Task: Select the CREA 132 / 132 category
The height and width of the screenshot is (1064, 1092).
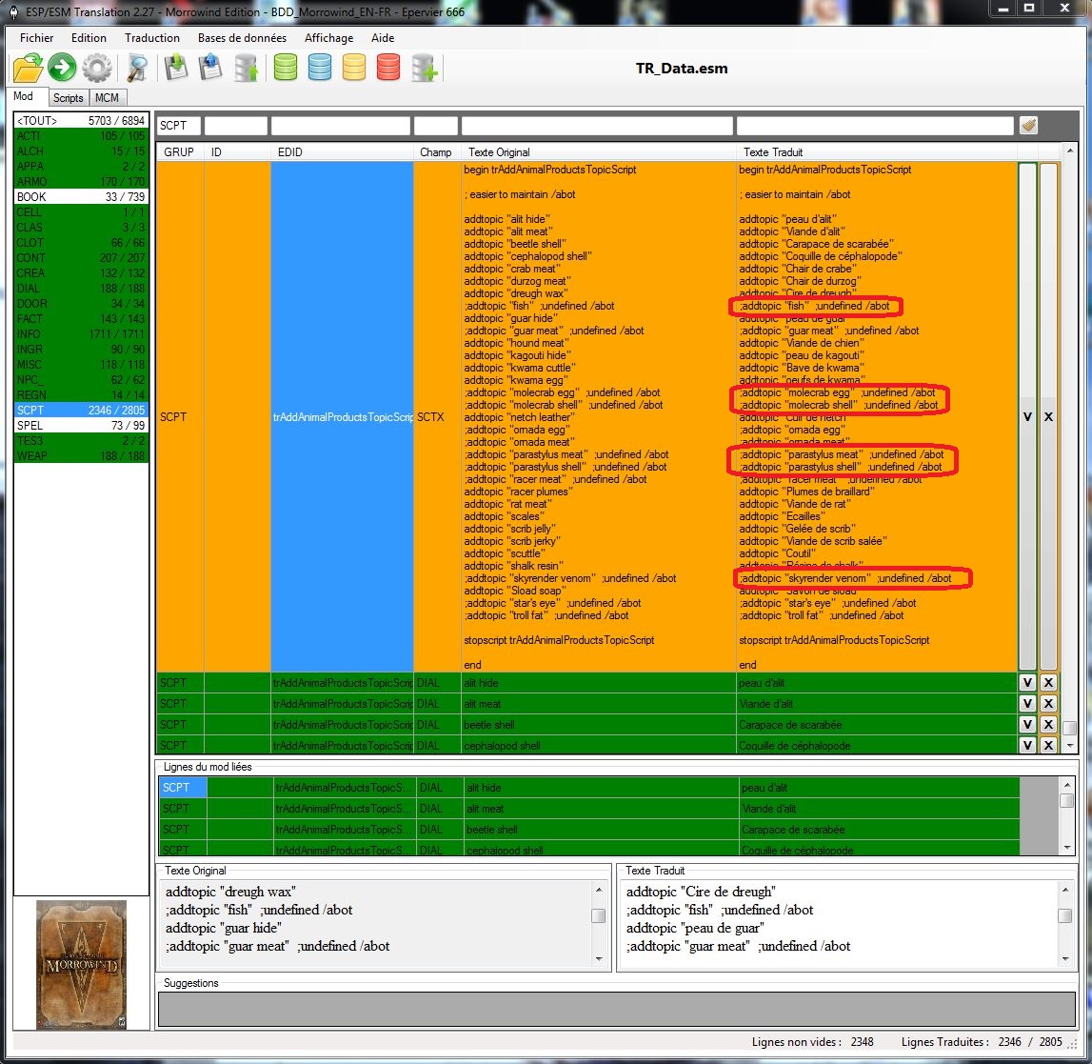Action: pyautogui.click(x=81, y=272)
